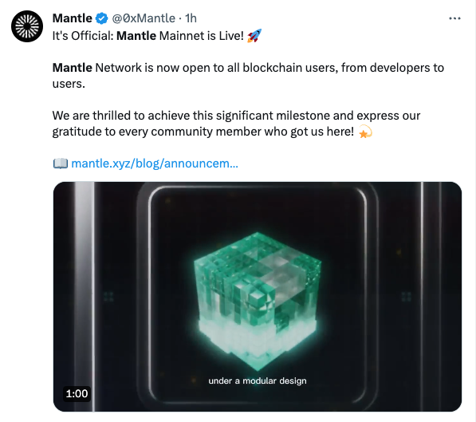476x422 pixels.
Task: Click the 1:00 video duration badge
Action: pyautogui.click(x=77, y=394)
